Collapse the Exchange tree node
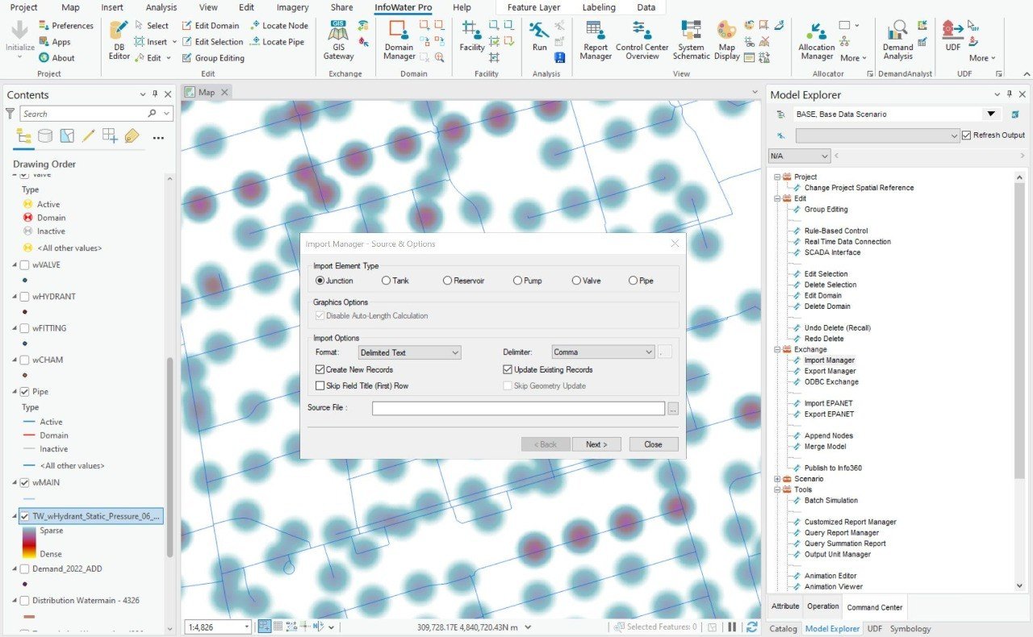 point(777,350)
